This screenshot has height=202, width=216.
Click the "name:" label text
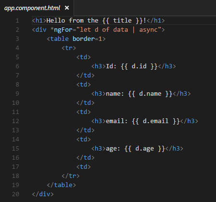click(115, 94)
